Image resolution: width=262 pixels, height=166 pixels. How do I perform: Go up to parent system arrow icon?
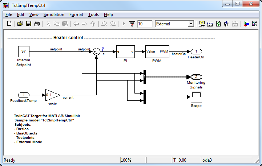tap(93, 24)
